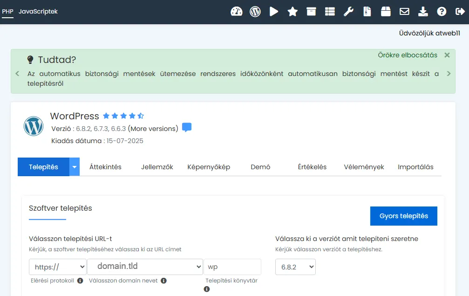Image resolution: width=469 pixels, height=296 pixels.
Task: Click the play (demos) icon in top bar
Action: click(274, 12)
